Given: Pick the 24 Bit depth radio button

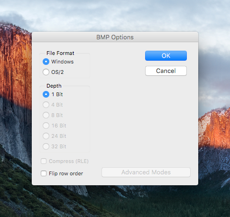Looking at the screenshot, I should [46, 136].
